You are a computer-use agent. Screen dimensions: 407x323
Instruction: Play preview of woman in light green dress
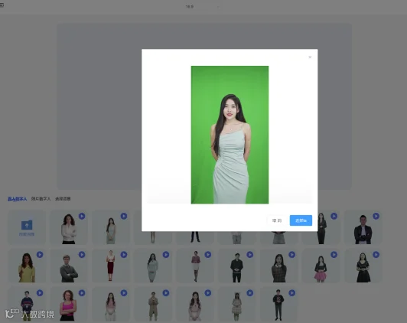[x=124, y=216]
